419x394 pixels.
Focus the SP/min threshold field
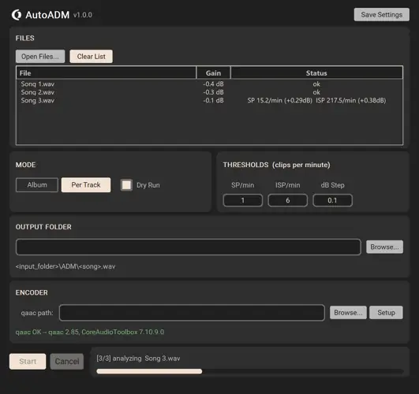tap(242, 200)
